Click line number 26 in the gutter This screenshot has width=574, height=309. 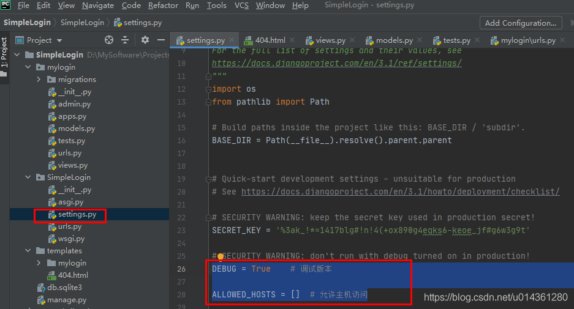[x=181, y=269]
